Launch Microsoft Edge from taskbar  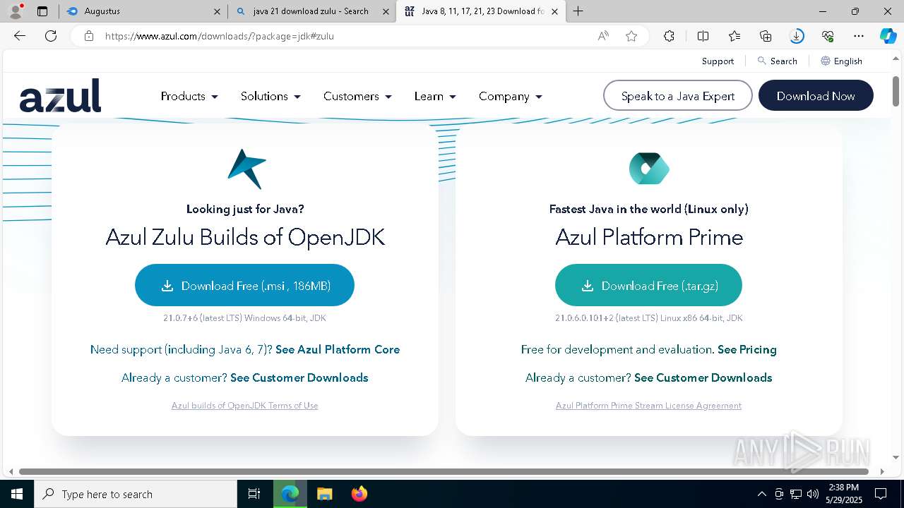[290, 494]
